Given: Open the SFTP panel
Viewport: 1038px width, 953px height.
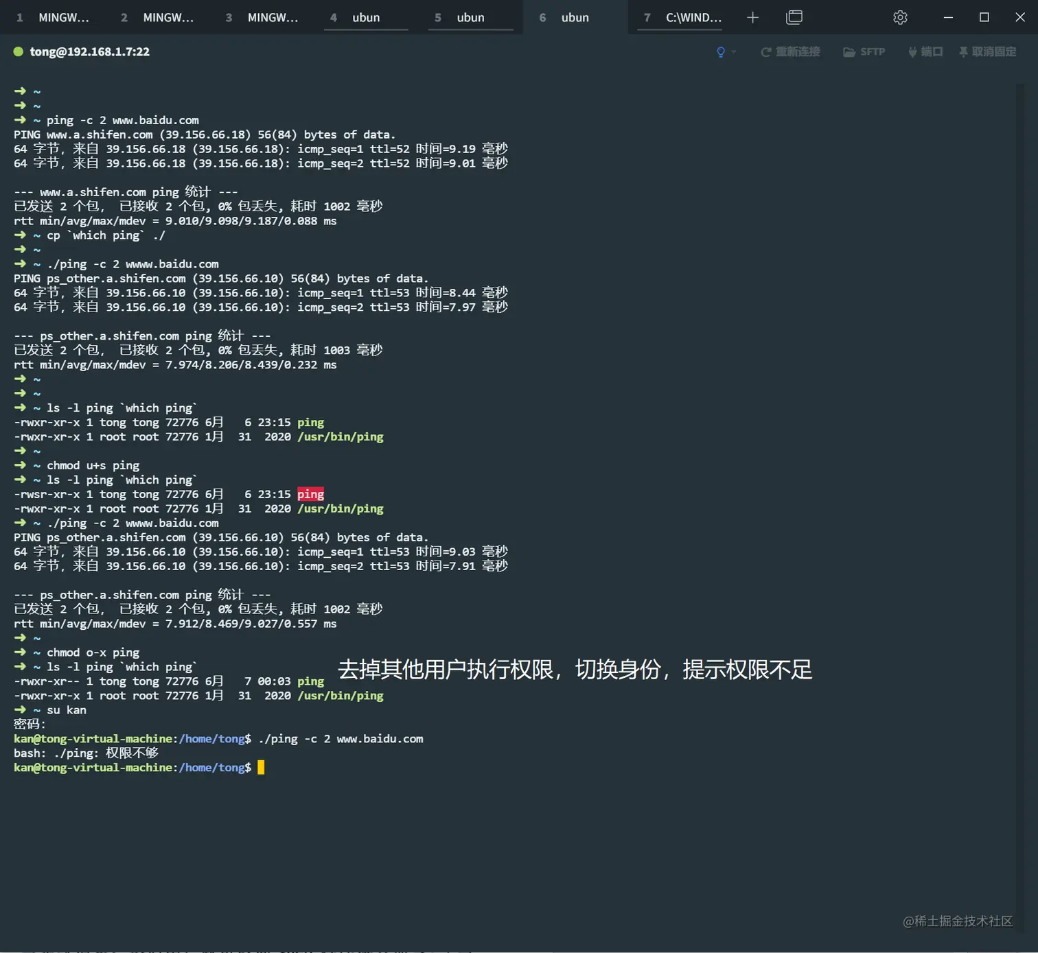Looking at the screenshot, I should [864, 52].
